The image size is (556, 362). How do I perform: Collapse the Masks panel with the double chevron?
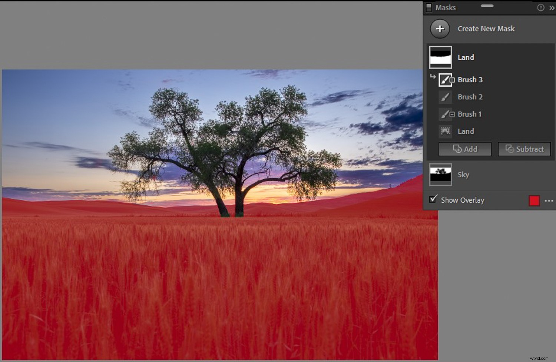click(552, 7)
